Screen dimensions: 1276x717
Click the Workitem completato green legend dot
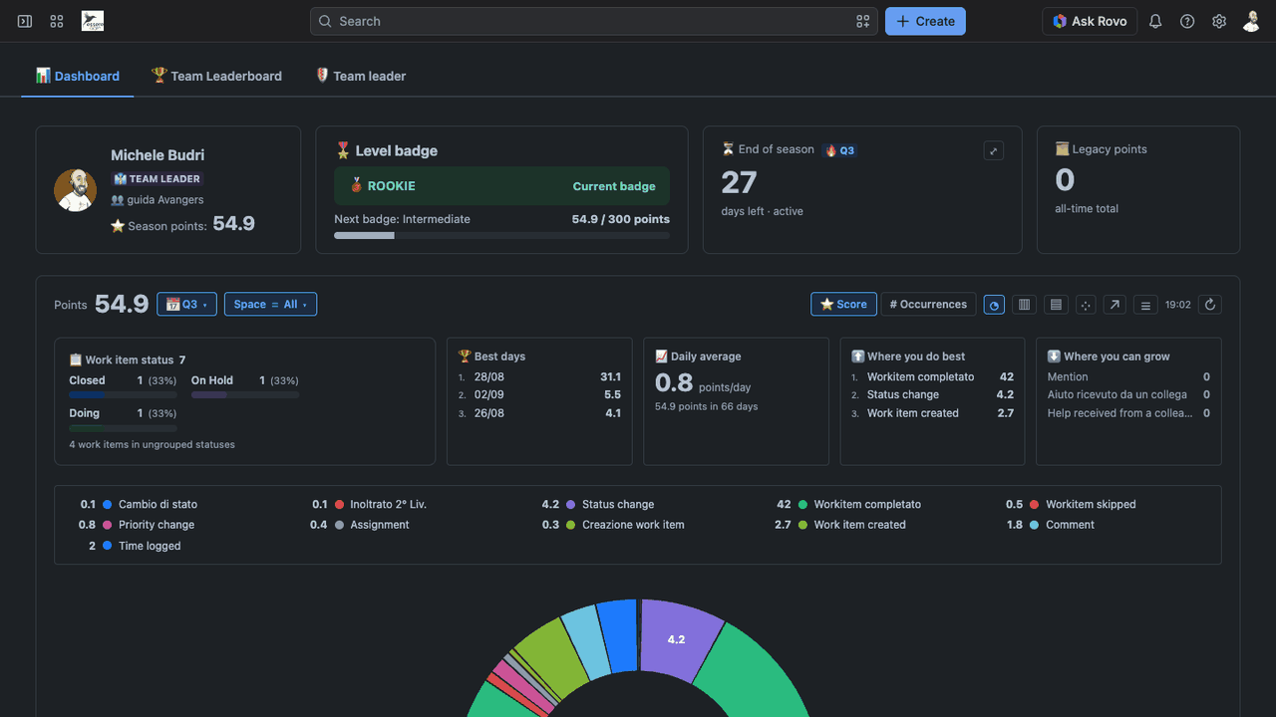pos(802,505)
